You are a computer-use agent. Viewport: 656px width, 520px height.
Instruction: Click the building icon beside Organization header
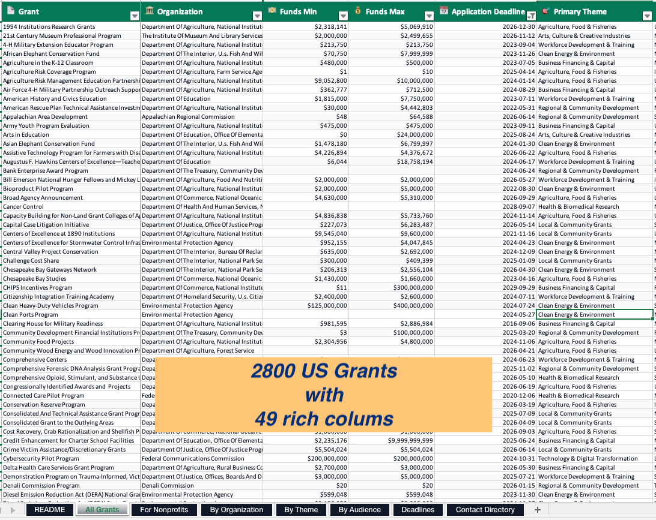click(x=150, y=11)
